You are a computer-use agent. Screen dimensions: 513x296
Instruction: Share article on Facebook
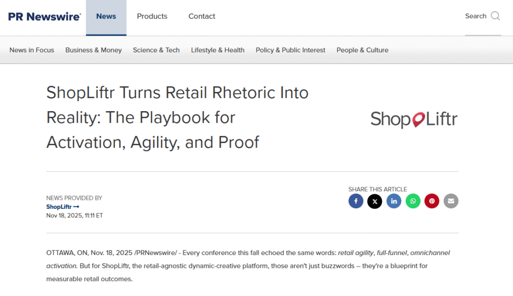point(356,201)
